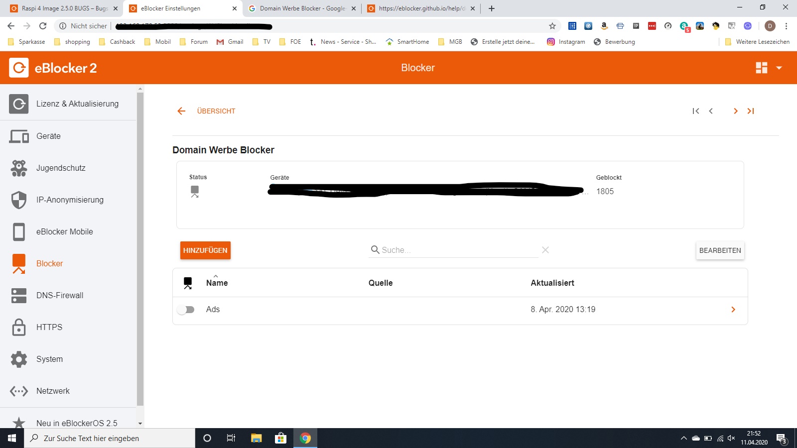This screenshot has height=448, width=797.
Task: Clear the search with the X icon
Action: (x=545, y=250)
